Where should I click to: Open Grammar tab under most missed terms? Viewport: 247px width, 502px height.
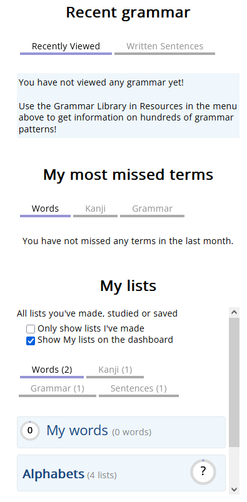pyautogui.click(x=152, y=209)
